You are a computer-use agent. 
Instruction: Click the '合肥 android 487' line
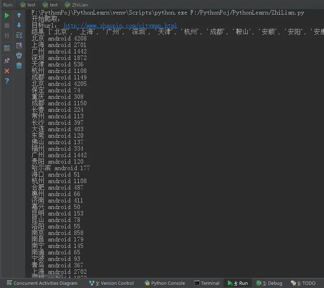58,188
